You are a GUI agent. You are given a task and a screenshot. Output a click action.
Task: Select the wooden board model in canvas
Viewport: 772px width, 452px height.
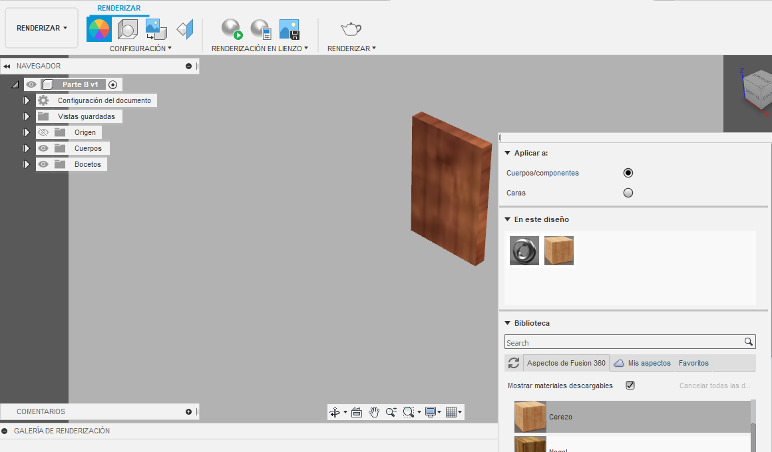(x=451, y=188)
